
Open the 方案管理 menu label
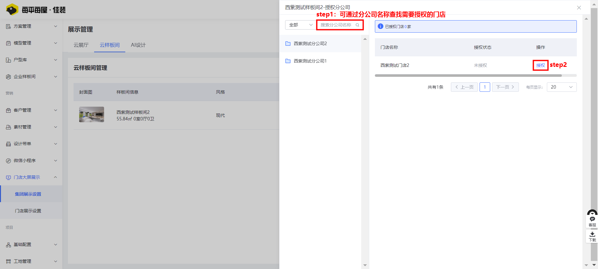(x=22, y=26)
